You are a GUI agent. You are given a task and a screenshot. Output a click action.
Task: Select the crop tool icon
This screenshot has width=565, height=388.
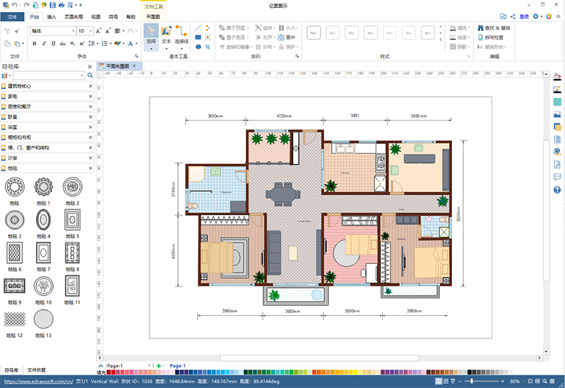(208, 47)
